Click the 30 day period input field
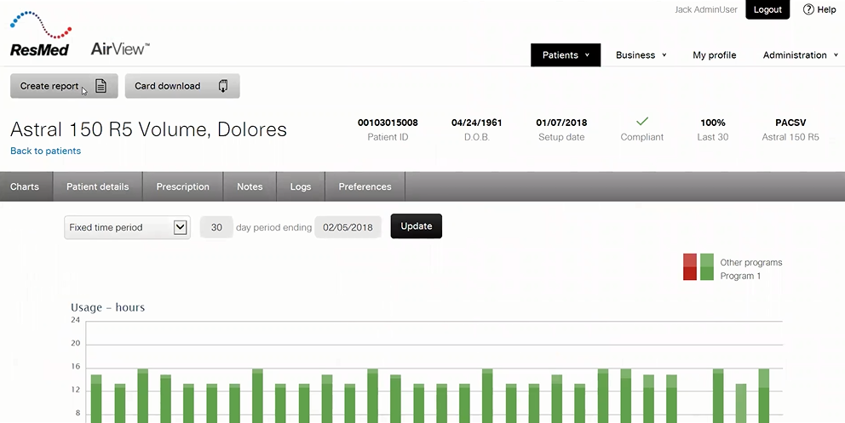This screenshot has width=845, height=423. click(216, 227)
